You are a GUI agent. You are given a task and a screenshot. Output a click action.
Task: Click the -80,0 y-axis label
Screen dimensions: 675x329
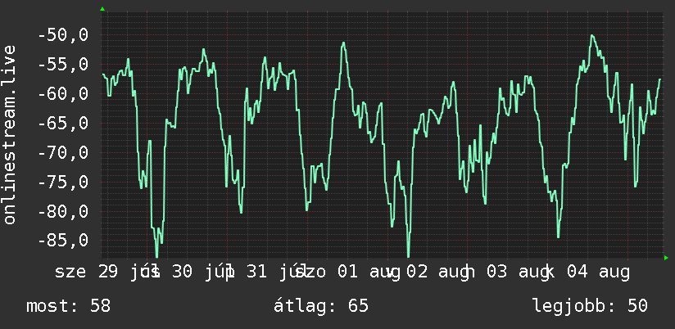(x=63, y=211)
